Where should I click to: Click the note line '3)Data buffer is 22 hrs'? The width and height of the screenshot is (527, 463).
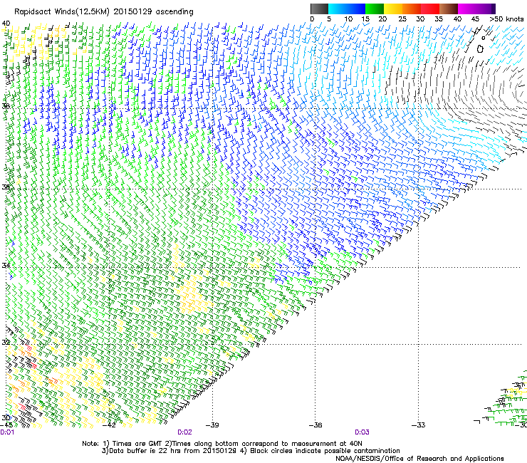[x=251, y=451]
